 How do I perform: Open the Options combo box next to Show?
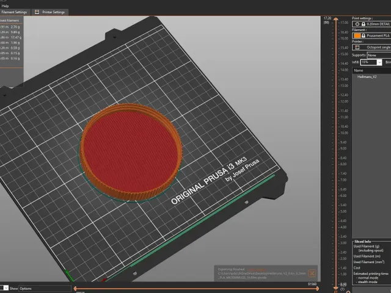[x=45, y=289]
